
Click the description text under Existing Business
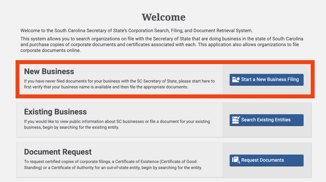tap(117, 124)
